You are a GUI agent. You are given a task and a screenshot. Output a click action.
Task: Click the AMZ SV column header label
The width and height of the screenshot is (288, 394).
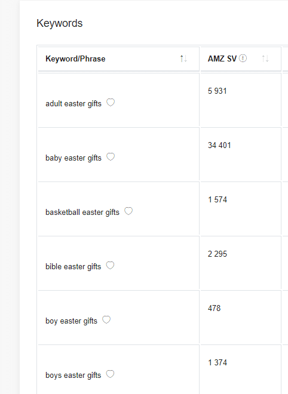click(x=222, y=59)
